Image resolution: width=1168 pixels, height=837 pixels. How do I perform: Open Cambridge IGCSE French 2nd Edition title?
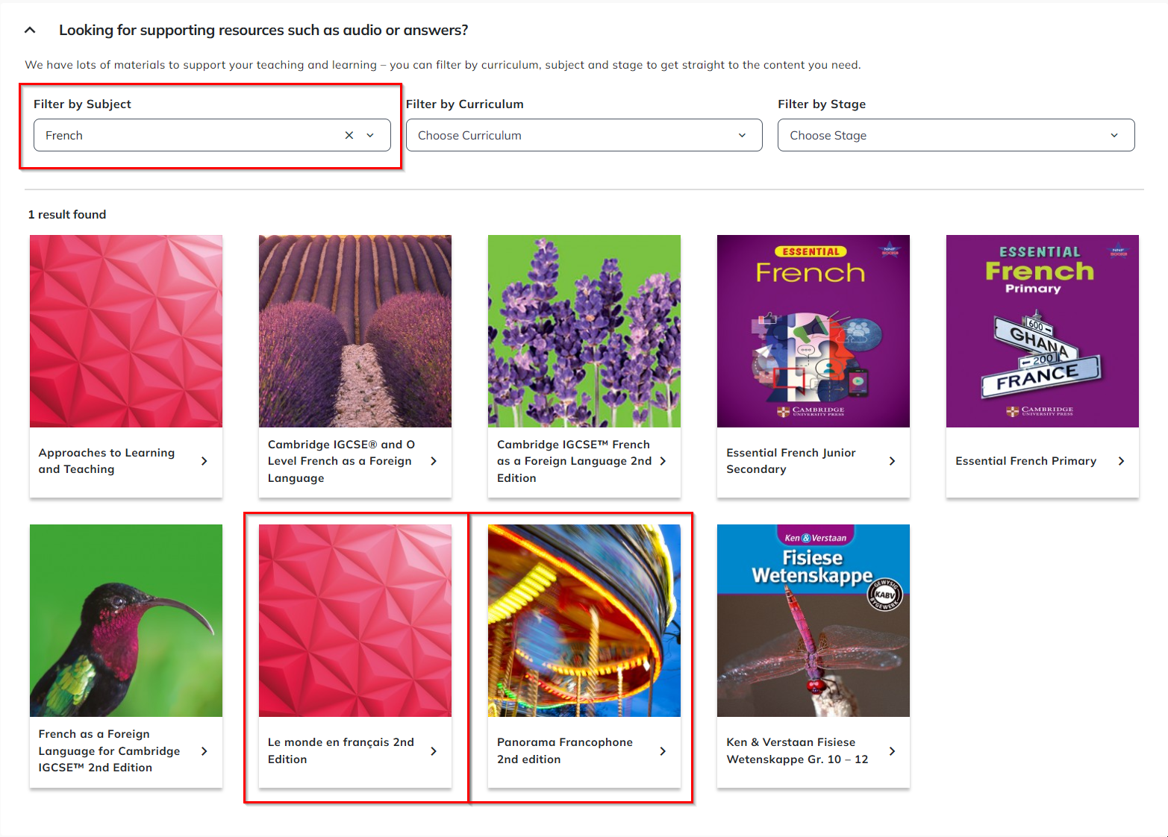coord(574,461)
